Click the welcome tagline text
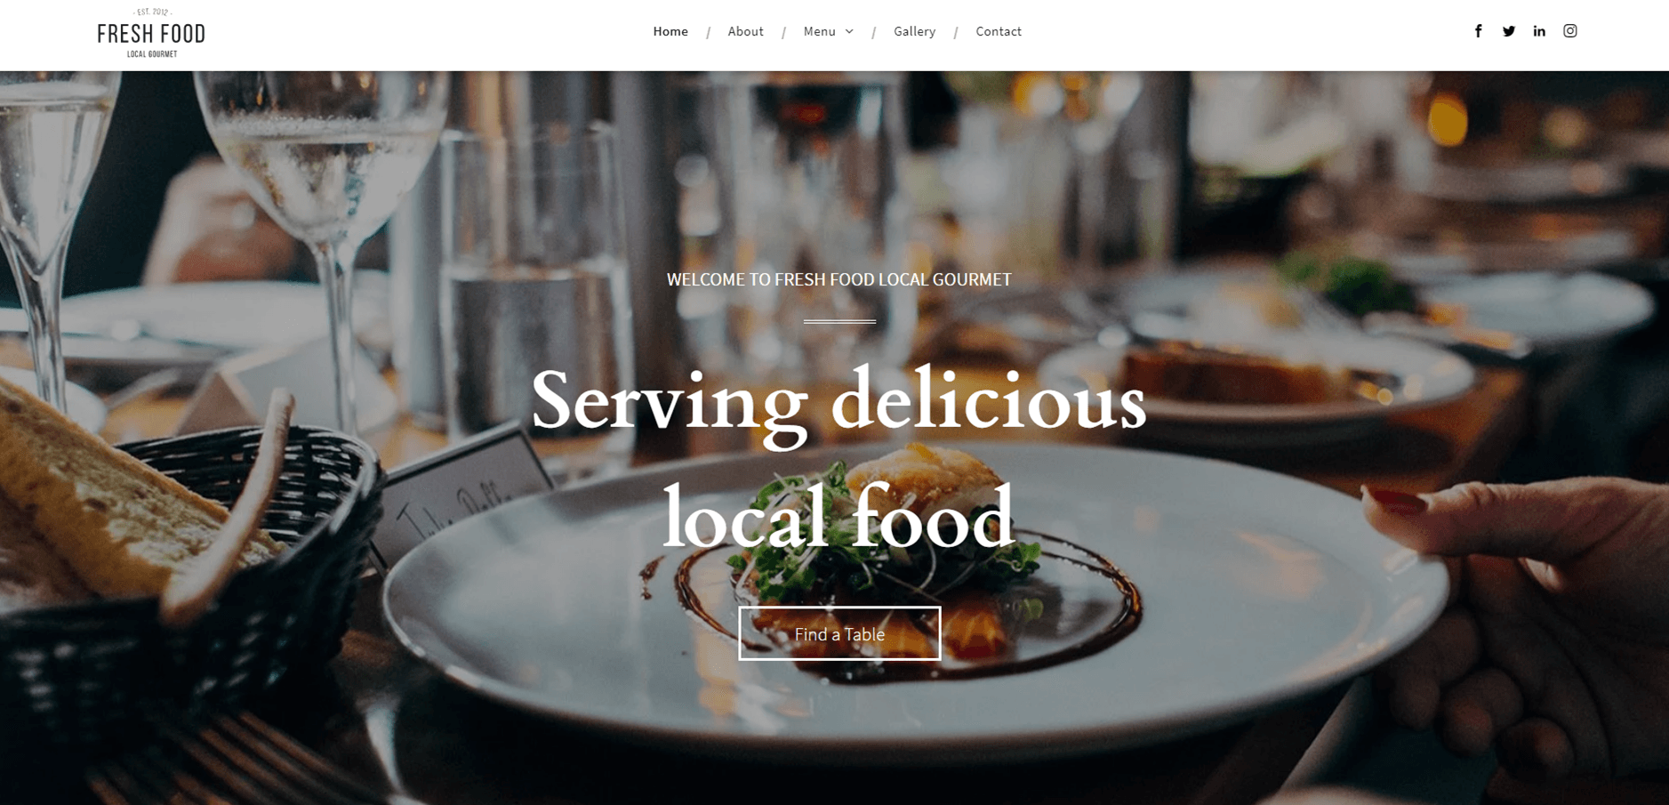Screen dimensions: 1669x805 click(839, 279)
